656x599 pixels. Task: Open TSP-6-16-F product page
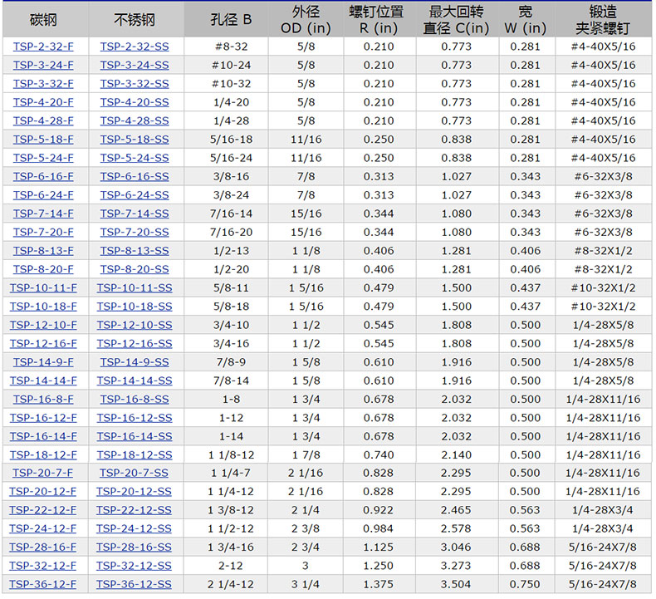coord(43,176)
